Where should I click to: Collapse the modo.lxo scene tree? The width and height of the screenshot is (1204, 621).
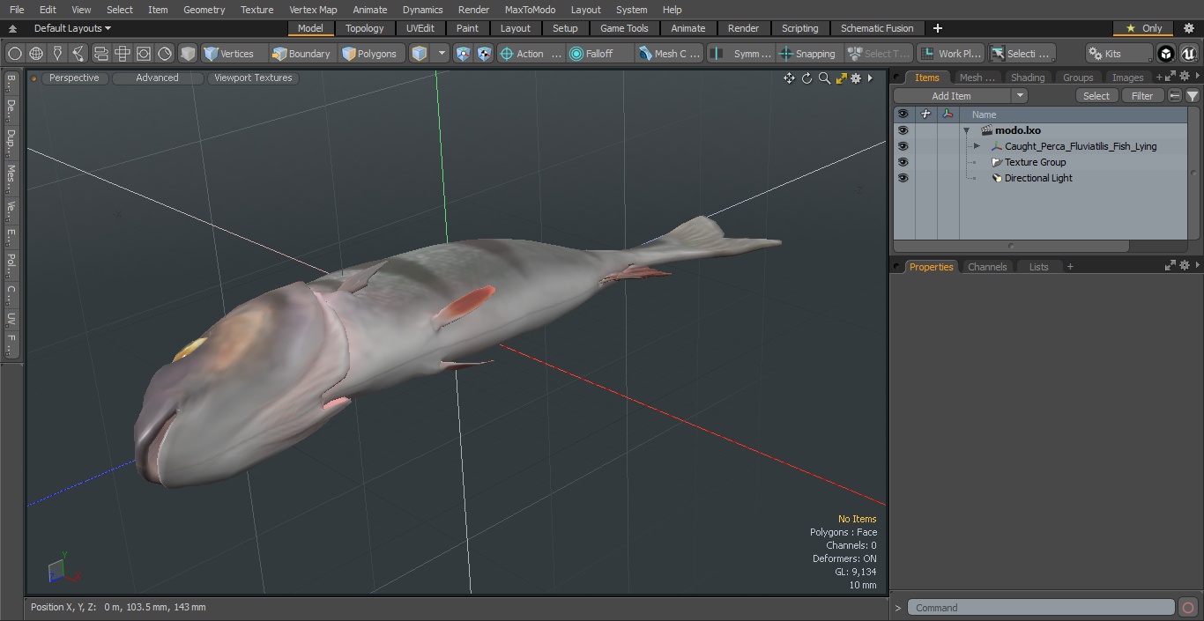tap(967, 130)
